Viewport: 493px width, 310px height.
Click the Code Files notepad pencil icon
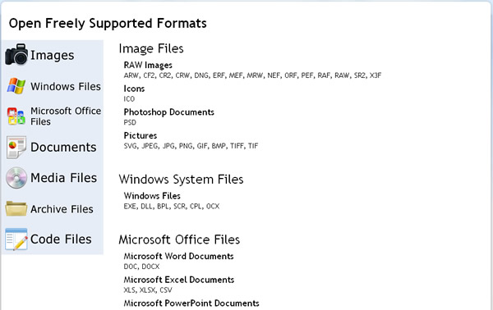16,239
